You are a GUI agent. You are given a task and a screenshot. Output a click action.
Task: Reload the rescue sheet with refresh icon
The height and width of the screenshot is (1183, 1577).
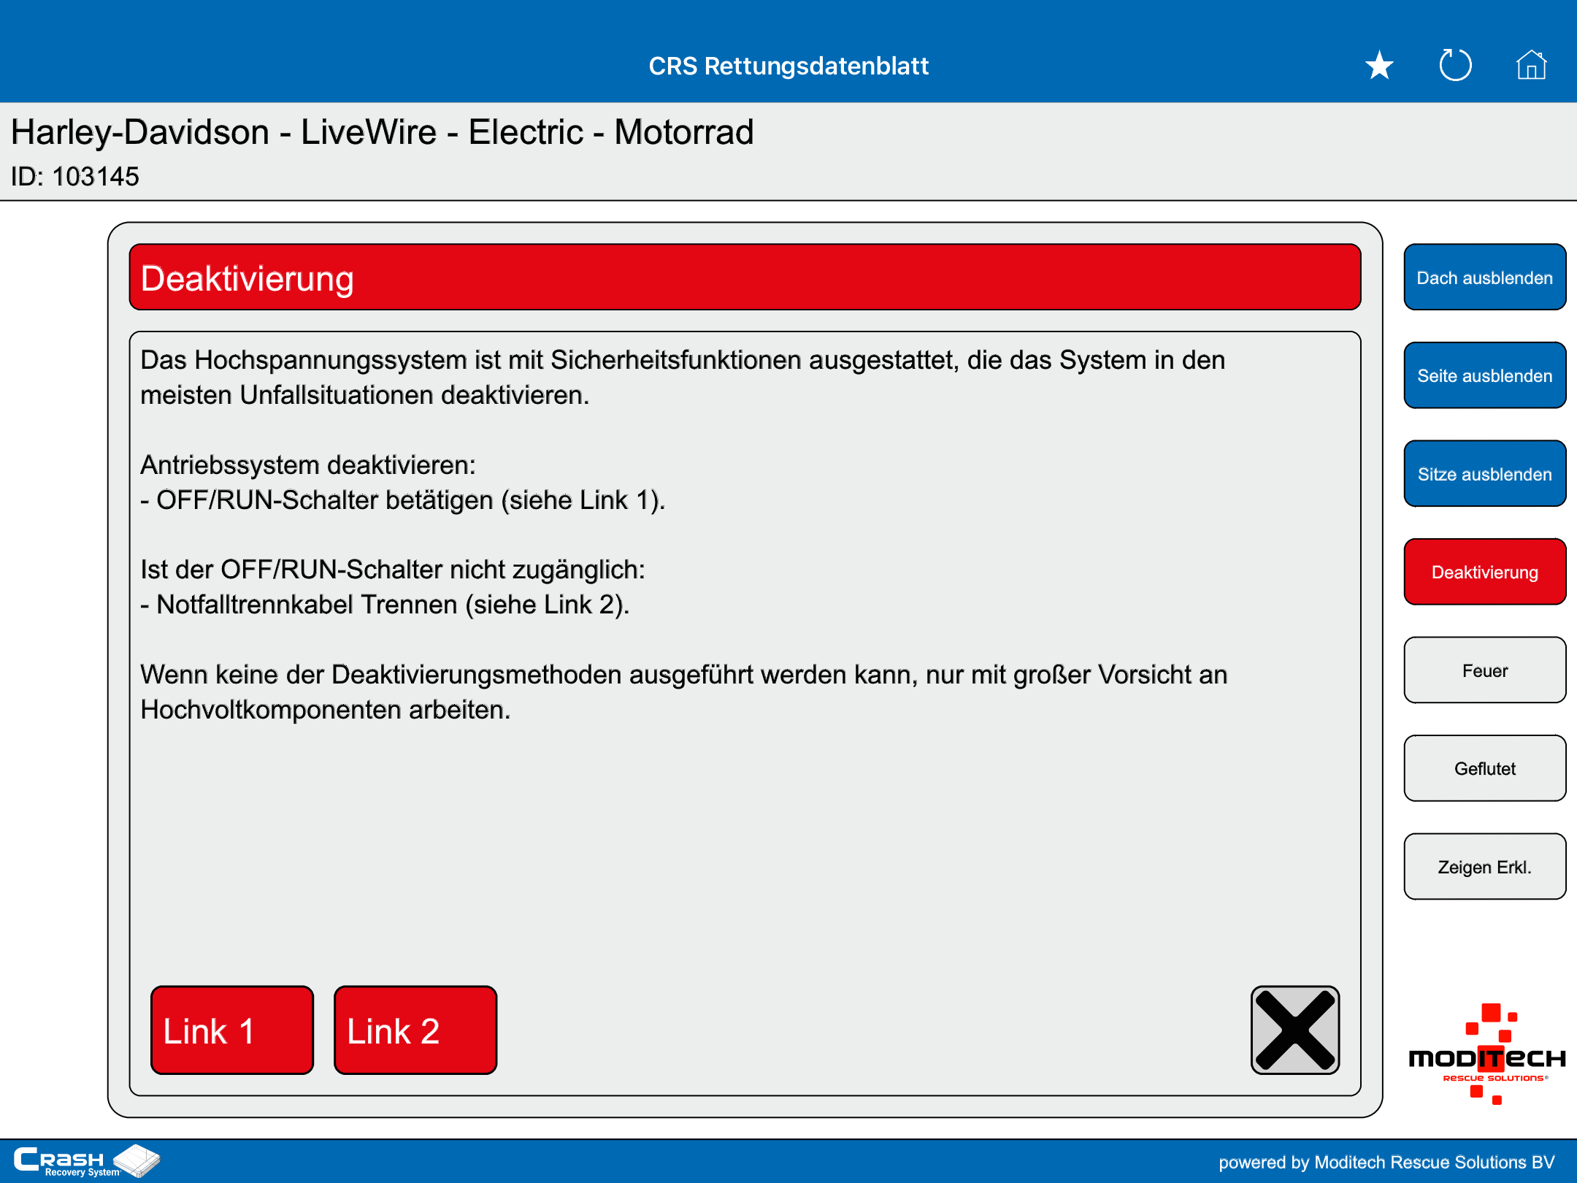pyautogui.click(x=1455, y=65)
